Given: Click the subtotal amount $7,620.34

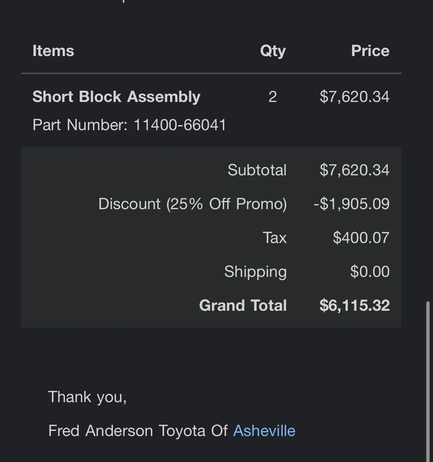Looking at the screenshot, I should click(x=354, y=170).
